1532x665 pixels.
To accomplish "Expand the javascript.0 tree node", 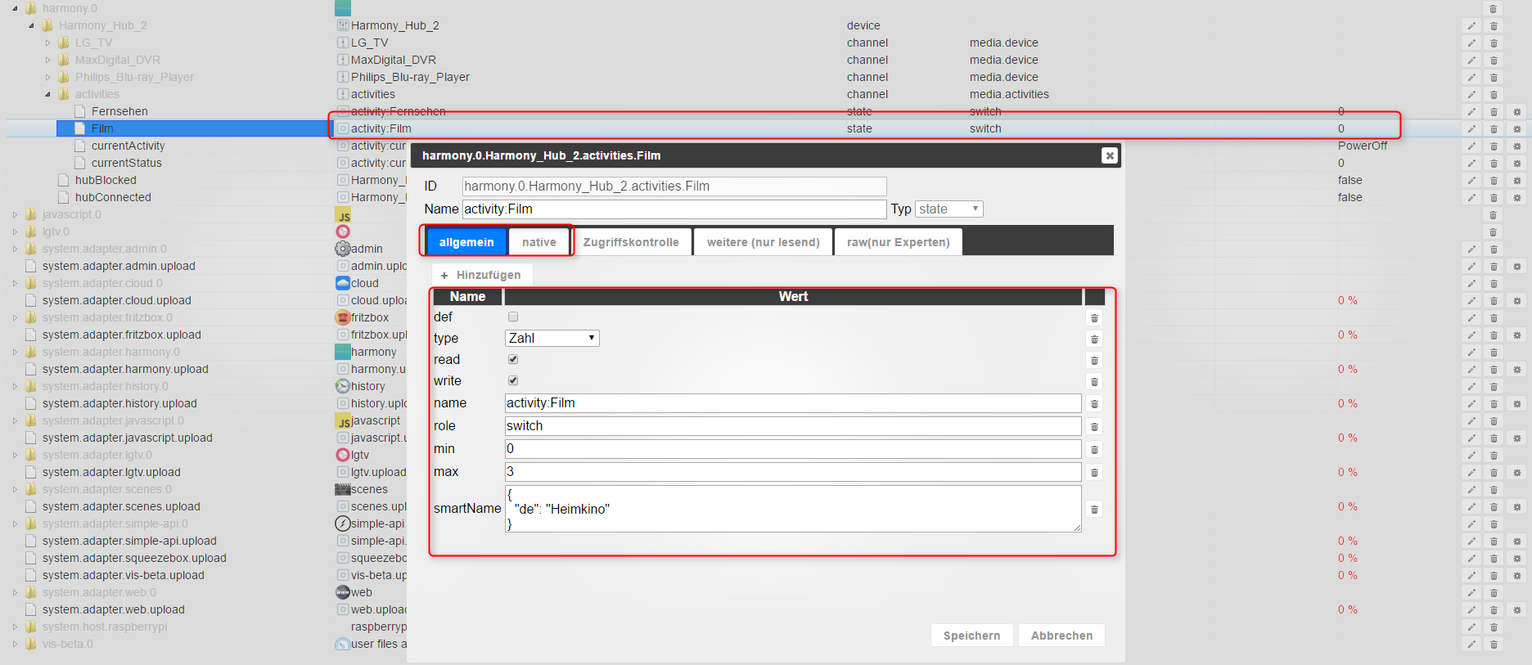I will (x=15, y=214).
